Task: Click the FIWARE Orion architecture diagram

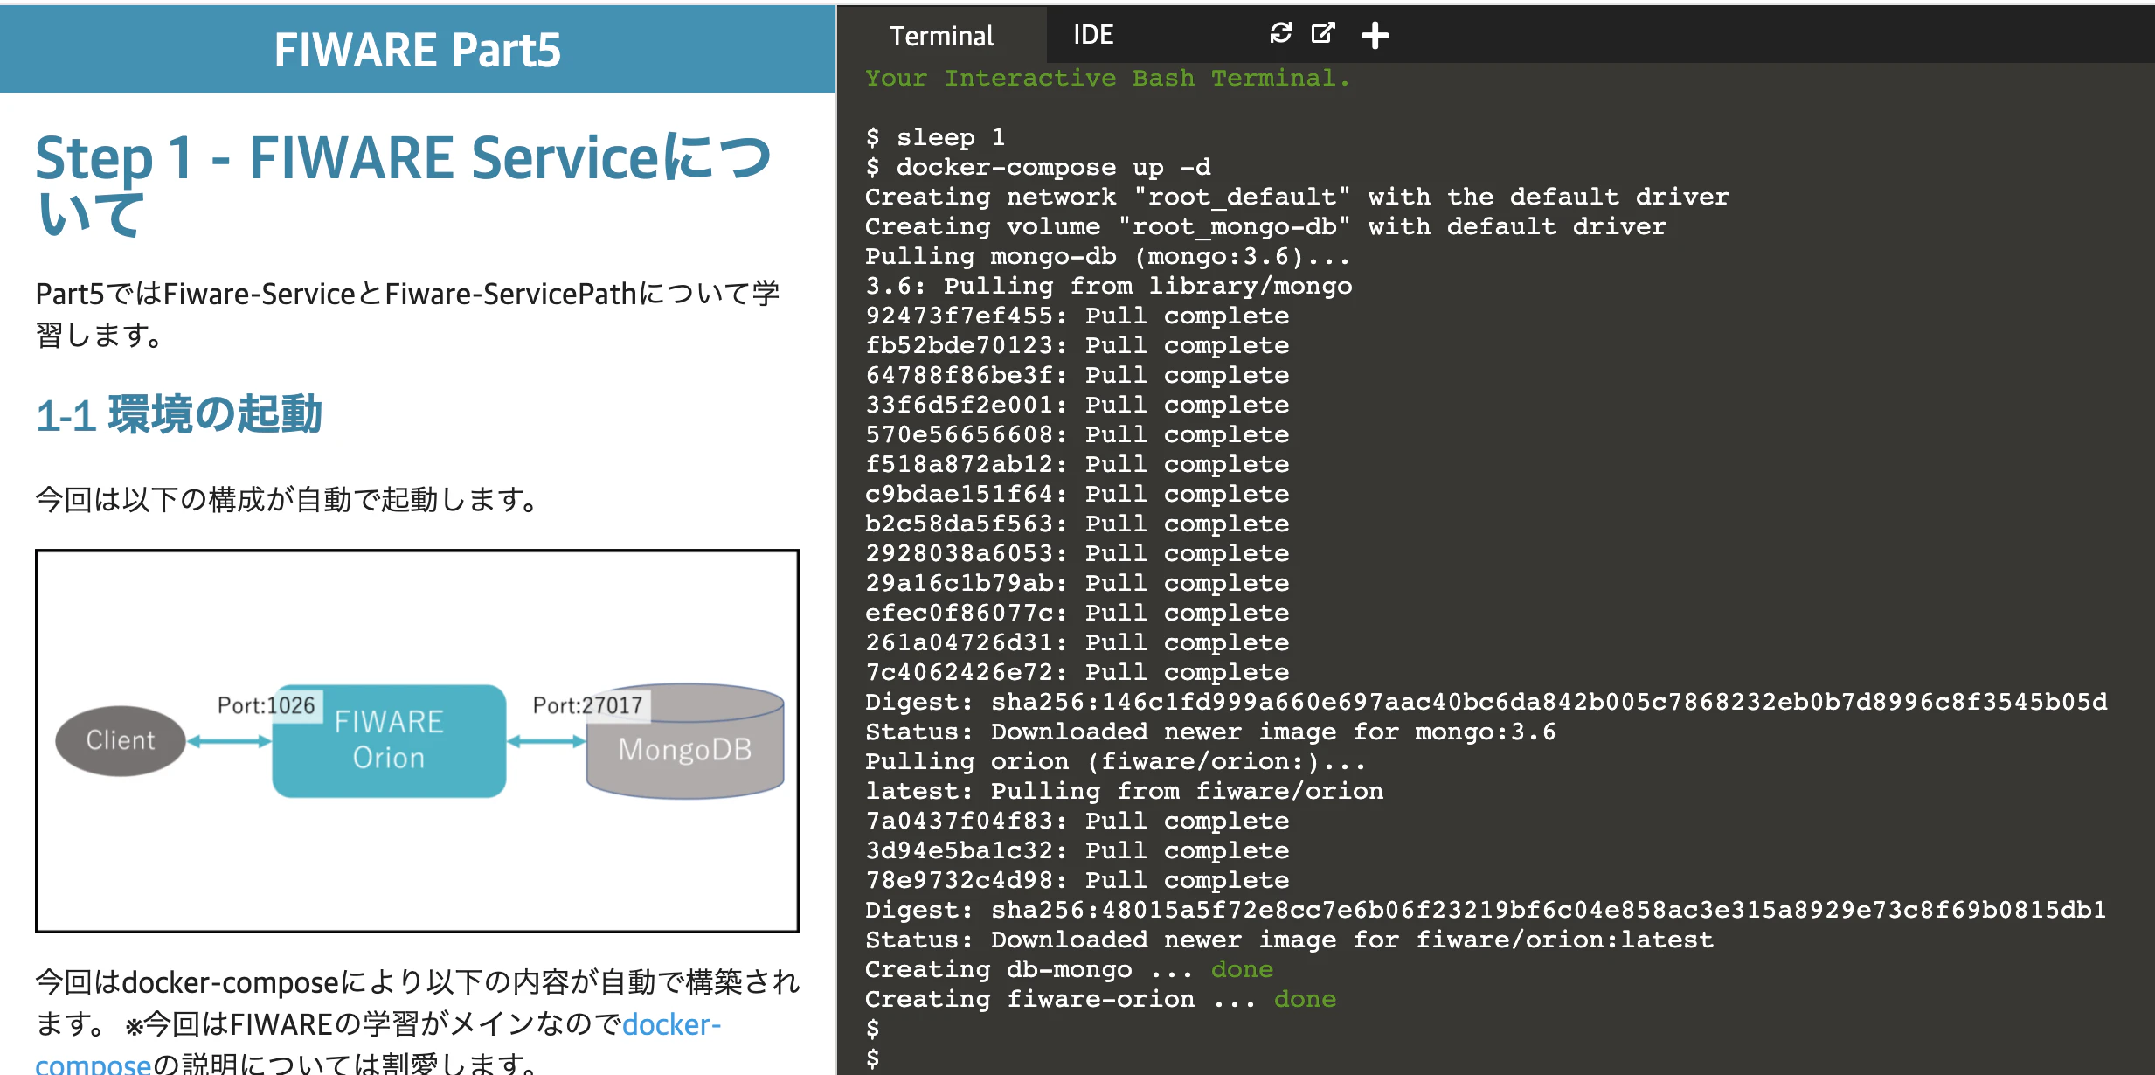Action: point(418,741)
